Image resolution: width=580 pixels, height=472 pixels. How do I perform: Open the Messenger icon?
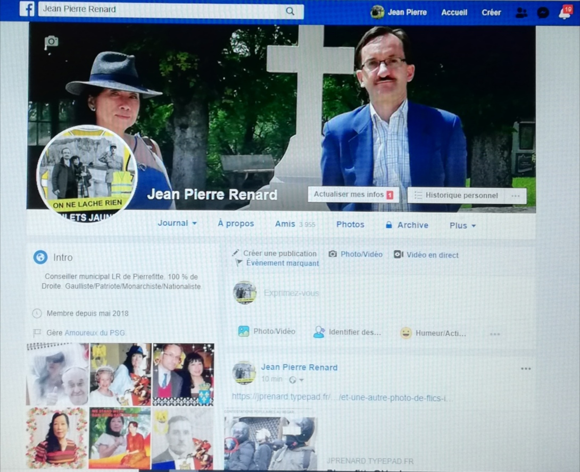(x=543, y=13)
